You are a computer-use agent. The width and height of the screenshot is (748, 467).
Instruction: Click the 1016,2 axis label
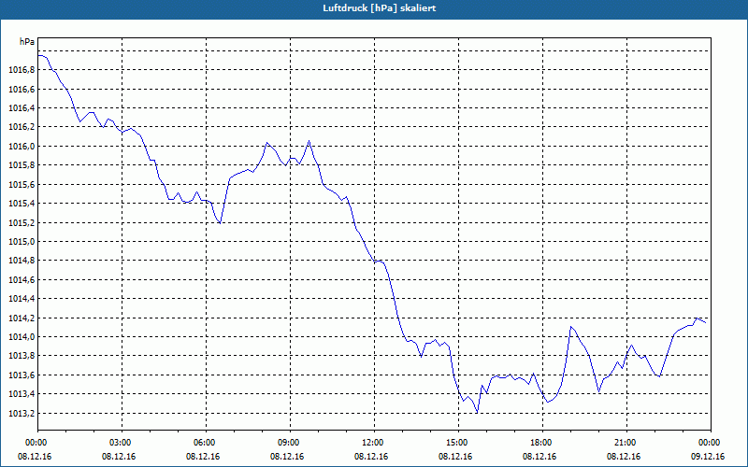(22, 127)
